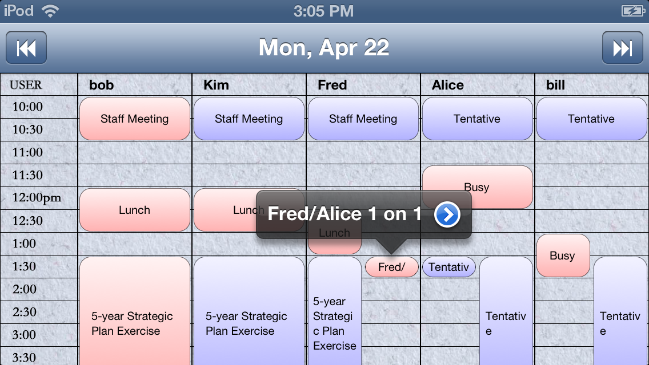The image size is (649, 365).
Task: Tap the Fred/Alice 1 on 1 popup
Action: (x=344, y=214)
